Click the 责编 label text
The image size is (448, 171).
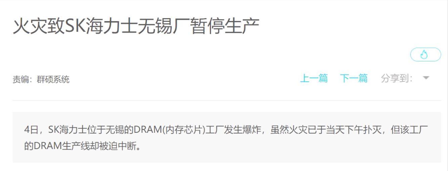click(21, 79)
